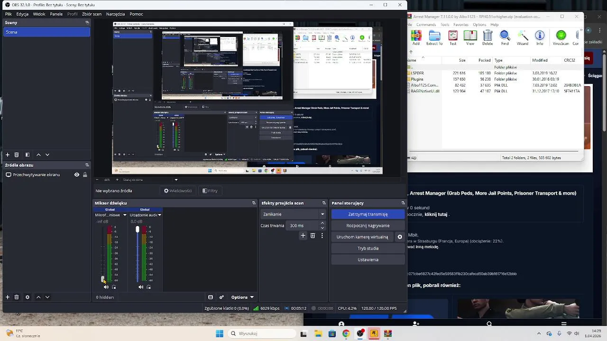This screenshot has width=607, height=341.
Task: Open virtual camera settings gear
Action: coord(400,237)
